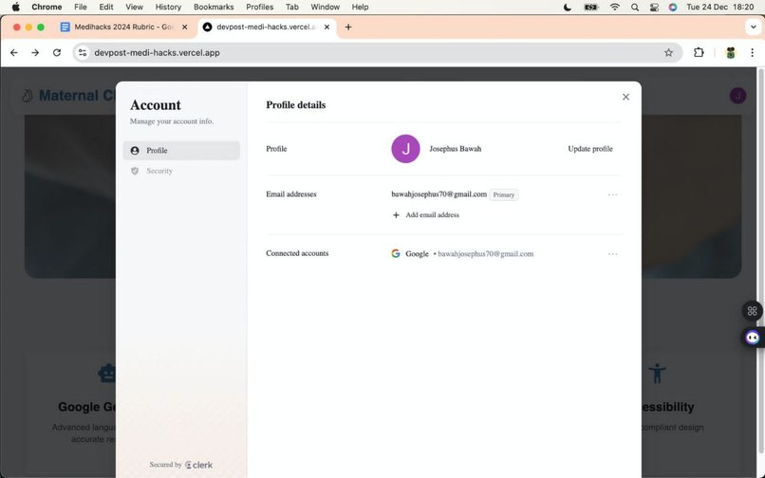Screen dimensions: 765x478
Task: Open the Chrome menu in menu bar
Action: click(x=47, y=7)
